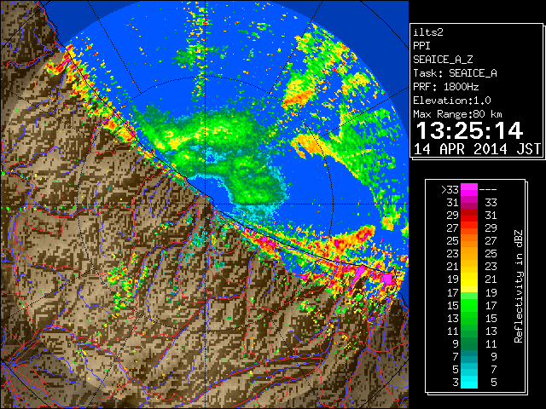The width and height of the screenshot is (546, 409).
Task: Select the "PPI" scan type text
Action: tap(421, 46)
